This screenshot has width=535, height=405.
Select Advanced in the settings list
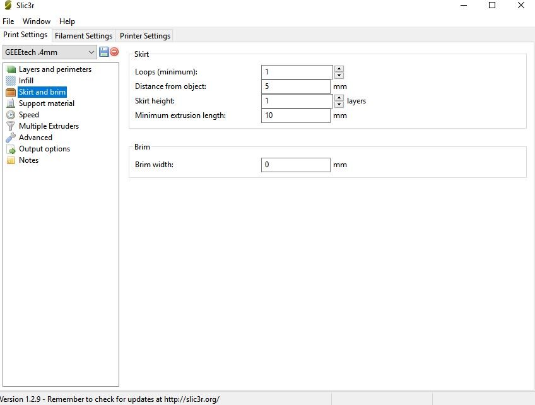[35, 138]
